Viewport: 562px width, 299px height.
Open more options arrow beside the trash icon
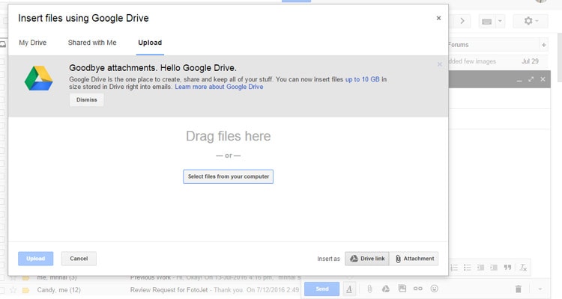pos(540,289)
